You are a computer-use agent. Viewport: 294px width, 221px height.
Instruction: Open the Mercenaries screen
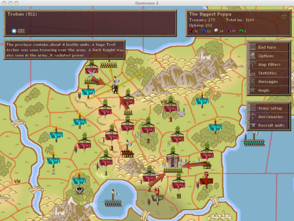point(268,117)
